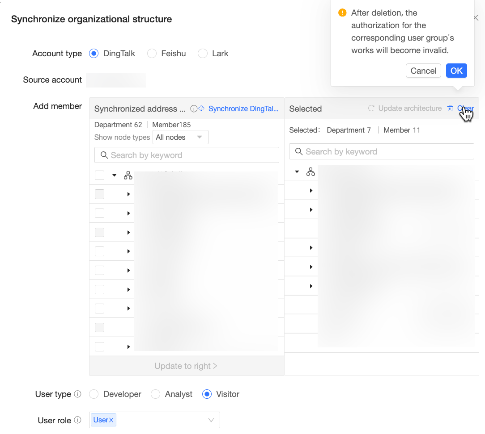Viewport: 485px width, 434px height.
Task: Click the Synchronize DingTalk link
Action: point(243,108)
